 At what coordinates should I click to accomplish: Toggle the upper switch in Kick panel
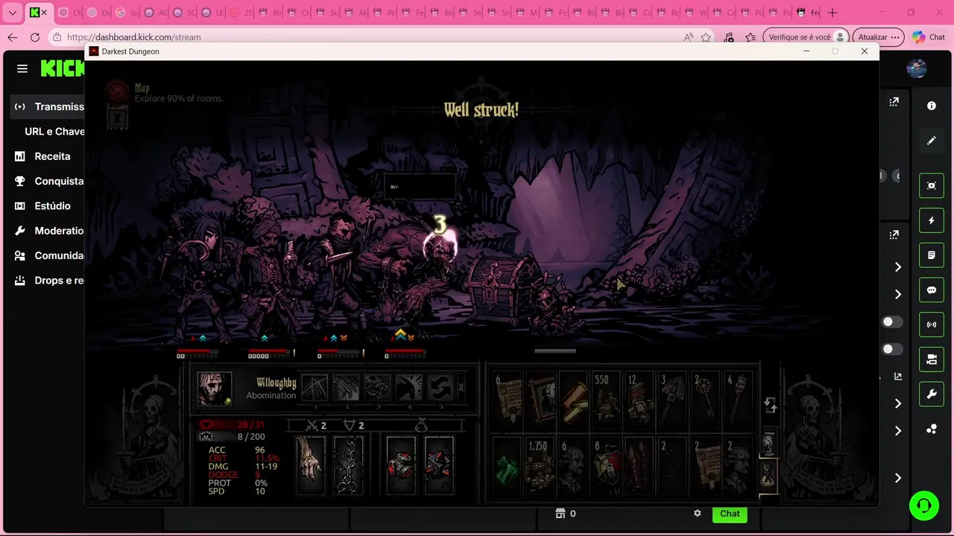pos(891,322)
